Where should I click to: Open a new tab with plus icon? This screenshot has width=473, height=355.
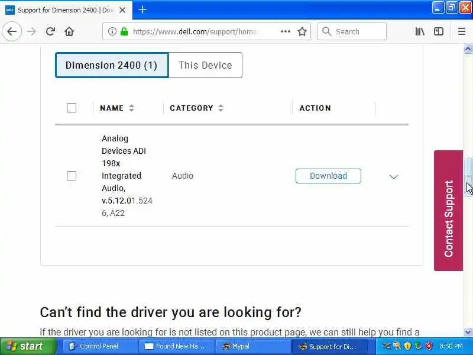pos(142,9)
